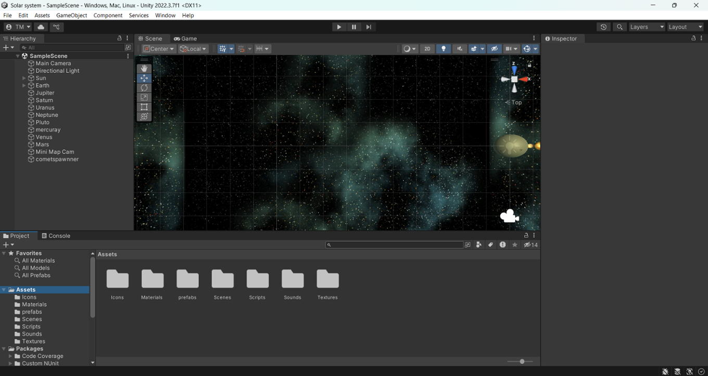Click the Project view zoom slider
Screen dimensions: 708x376
point(522,361)
